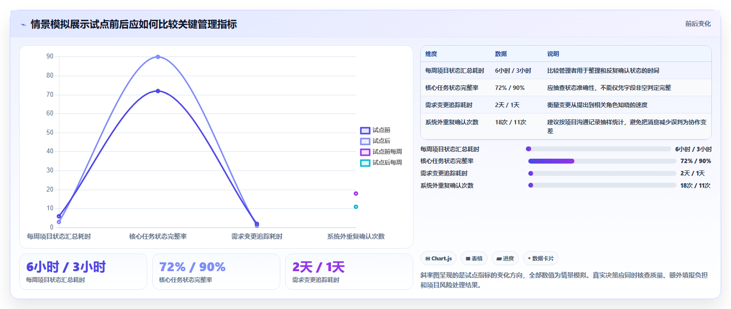Click table value 72% / 90%
The width and height of the screenshot is (731, 309).
(x=510, y=88)
